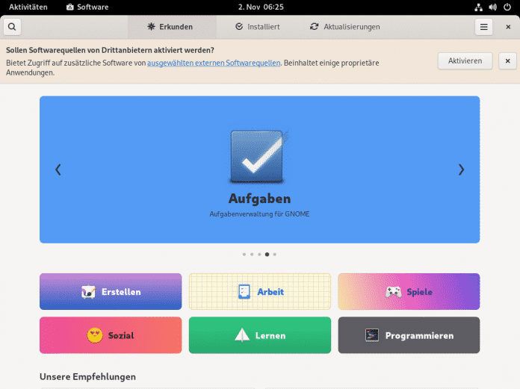This screenshot has height=389, width=520.
Task: Switch to the Installiert tab
Action: (257, 27)
